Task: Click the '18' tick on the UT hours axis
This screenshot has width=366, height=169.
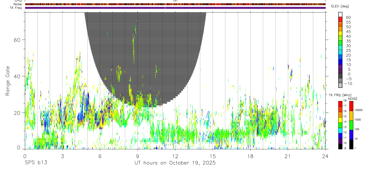Action: pos(250,156)
